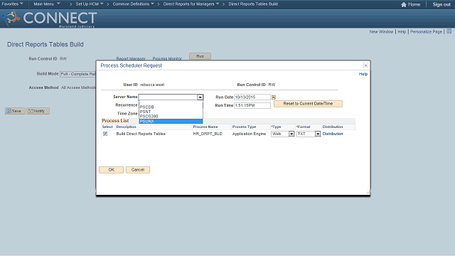Image resolution: width=455 pixels, height=256 pixels.
Task: Go to Home via the house icon
Action: pos(404,4)
